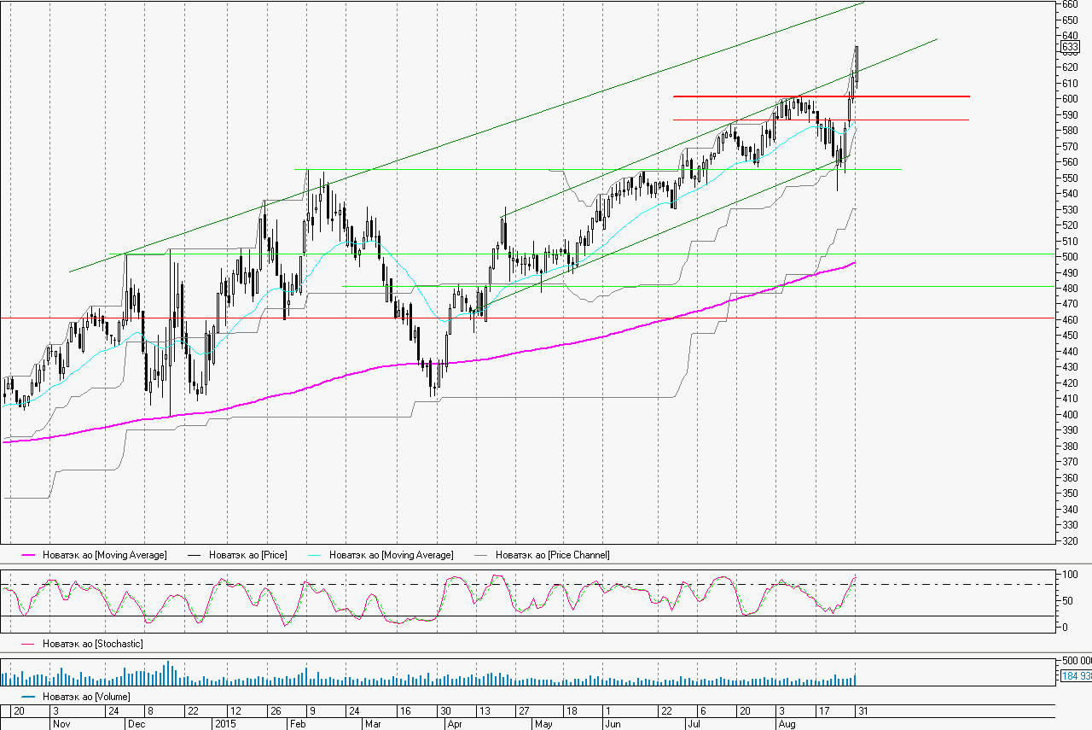Select the Price Channel legend entry
This screenshot has width=1092, height=730.
click(x=552, y=555)
